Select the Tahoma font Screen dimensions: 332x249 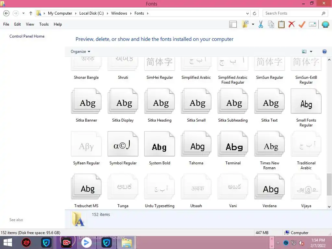point(196,148)
